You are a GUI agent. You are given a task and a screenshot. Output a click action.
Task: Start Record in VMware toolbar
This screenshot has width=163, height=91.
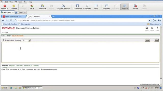click(135, 7)
